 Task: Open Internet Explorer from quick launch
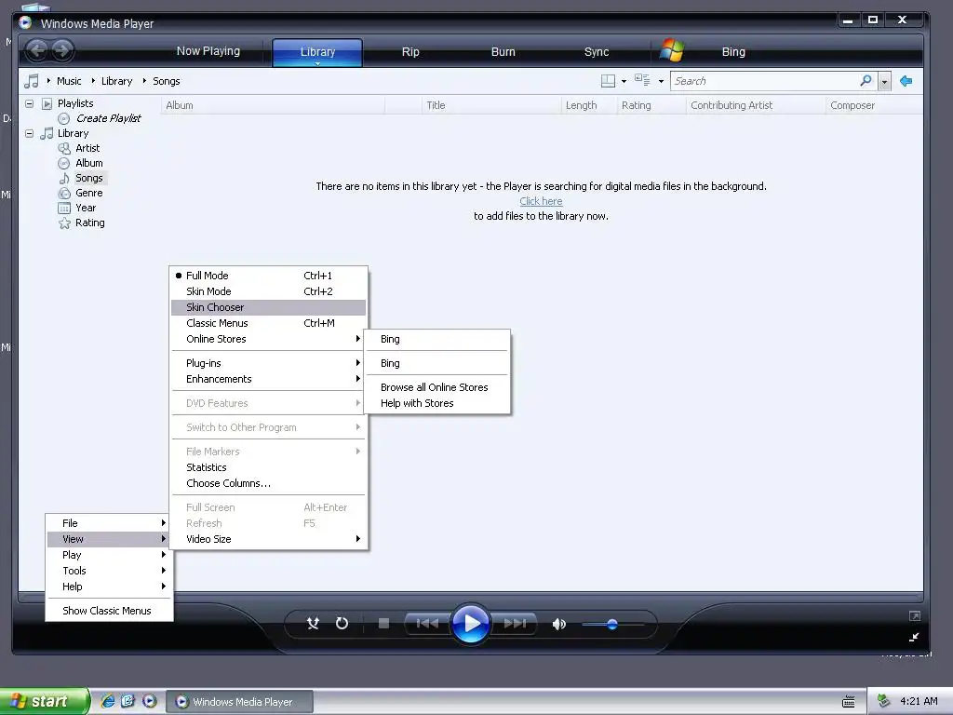click(108, 701)
